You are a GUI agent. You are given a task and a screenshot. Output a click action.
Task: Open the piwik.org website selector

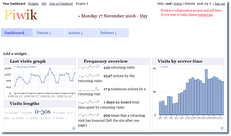tap(204, 4)
